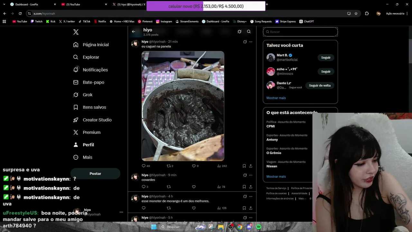The width and height of the screenshot is (412, 232).
Task: Click the Grok icon on the 'covardes' post
Action: coord(245,175)
